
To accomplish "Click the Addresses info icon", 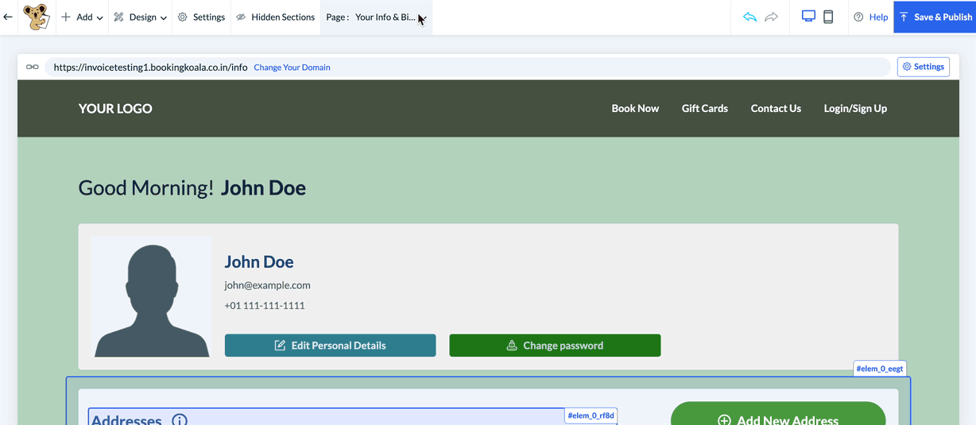I will pos(180,419).
